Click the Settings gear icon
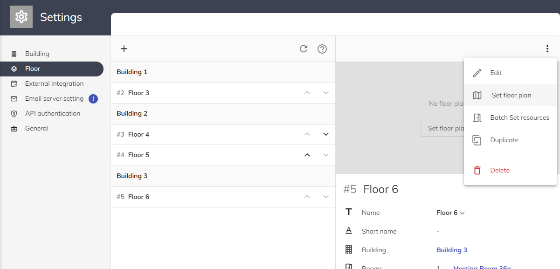 pos(21,17)
